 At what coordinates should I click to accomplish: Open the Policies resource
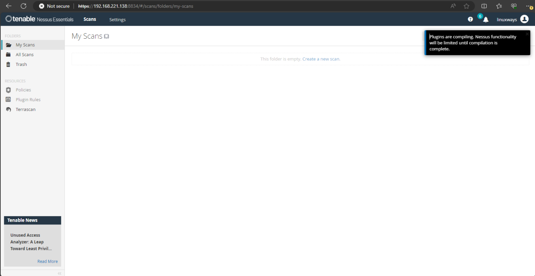[x=23, y=90]
